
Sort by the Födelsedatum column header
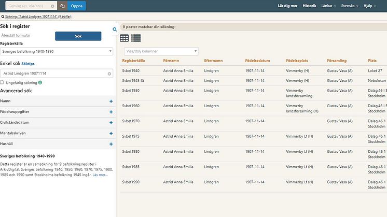click(258, 60)
